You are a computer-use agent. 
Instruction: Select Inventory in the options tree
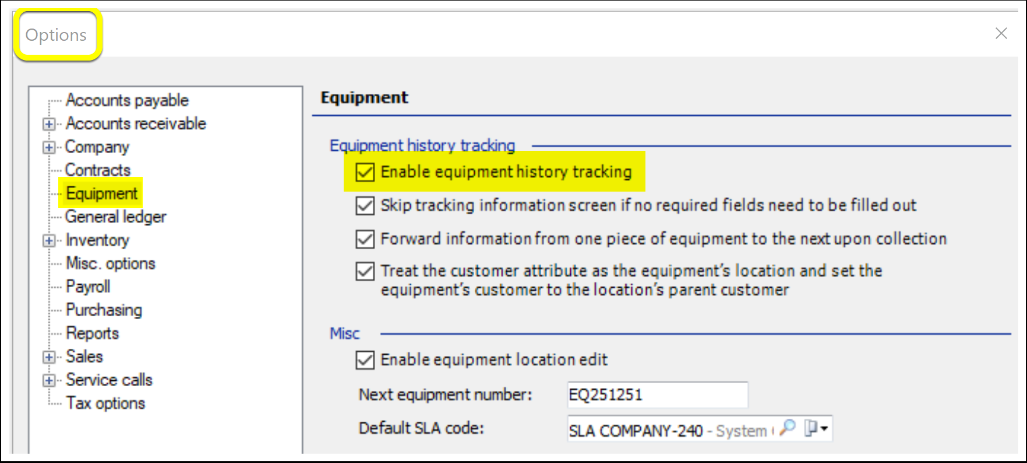(x=97, y=240)
